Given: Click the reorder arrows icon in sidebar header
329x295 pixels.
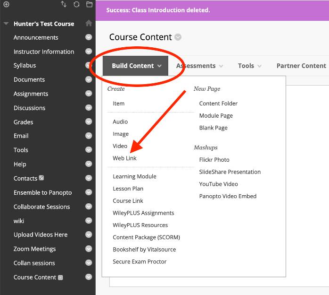Looking at the screenshot, I should coord(64,4).
